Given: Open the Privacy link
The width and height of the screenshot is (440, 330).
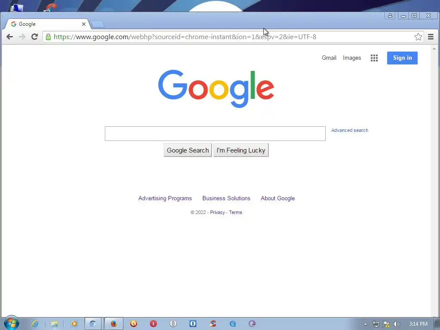Looking at the screenshot, I should pyautogui.click(x=217, y=212).
